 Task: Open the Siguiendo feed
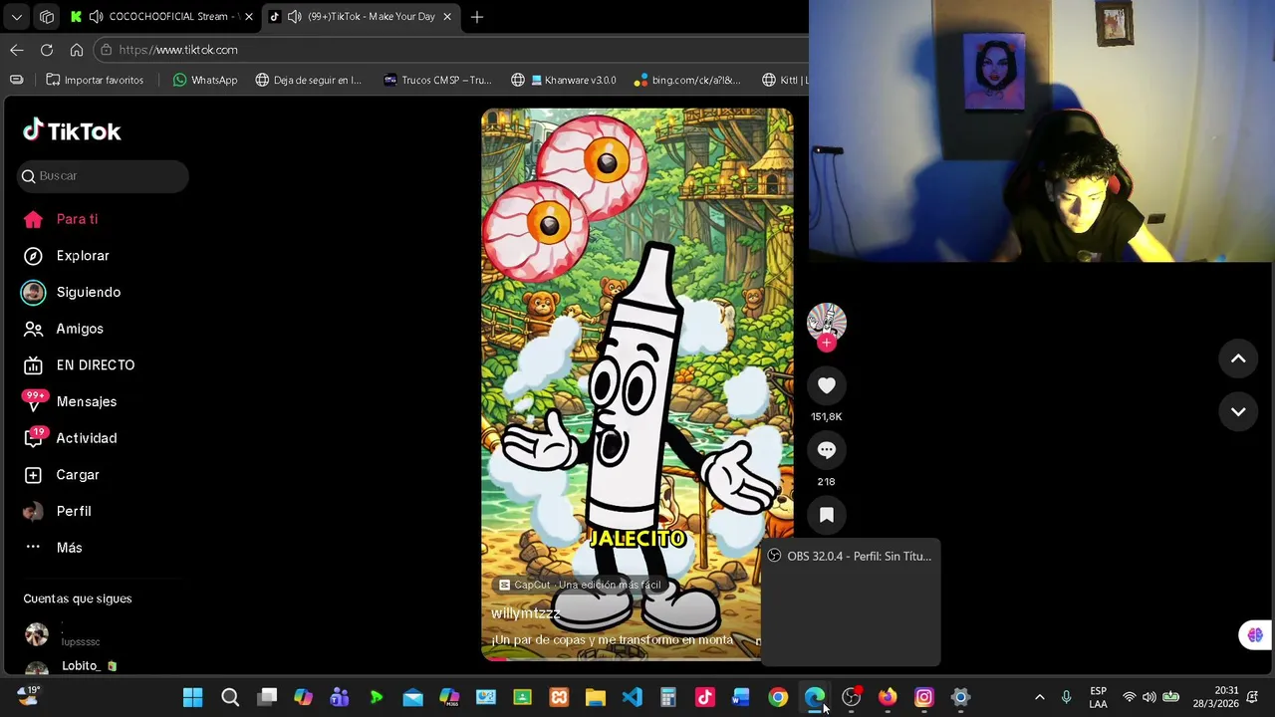[72, 292]
